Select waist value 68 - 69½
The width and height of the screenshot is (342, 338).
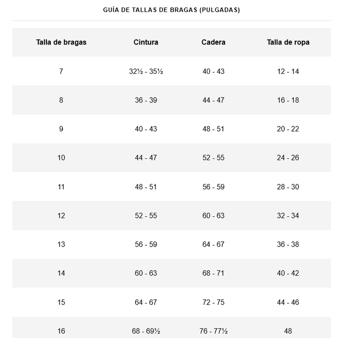pos(146,331)
